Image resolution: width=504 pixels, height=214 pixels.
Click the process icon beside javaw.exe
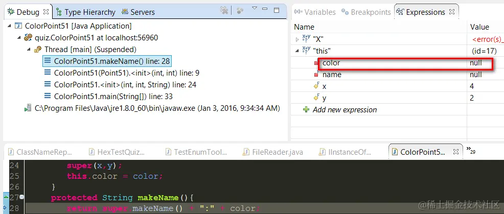(x=28, y=108)
